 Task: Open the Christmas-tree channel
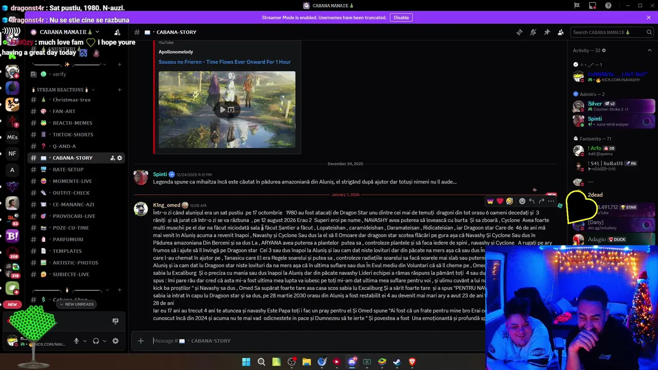(x=76, y=100)
